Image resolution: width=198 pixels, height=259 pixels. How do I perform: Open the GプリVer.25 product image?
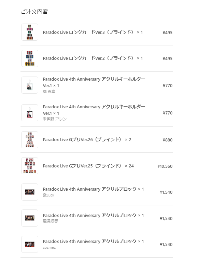(x=30, y=166)
